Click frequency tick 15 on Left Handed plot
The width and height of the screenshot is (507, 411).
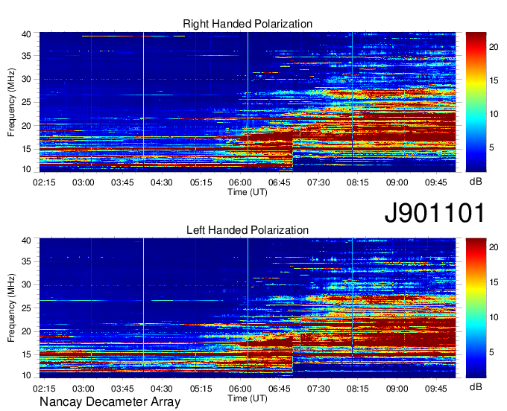point(26,355)
